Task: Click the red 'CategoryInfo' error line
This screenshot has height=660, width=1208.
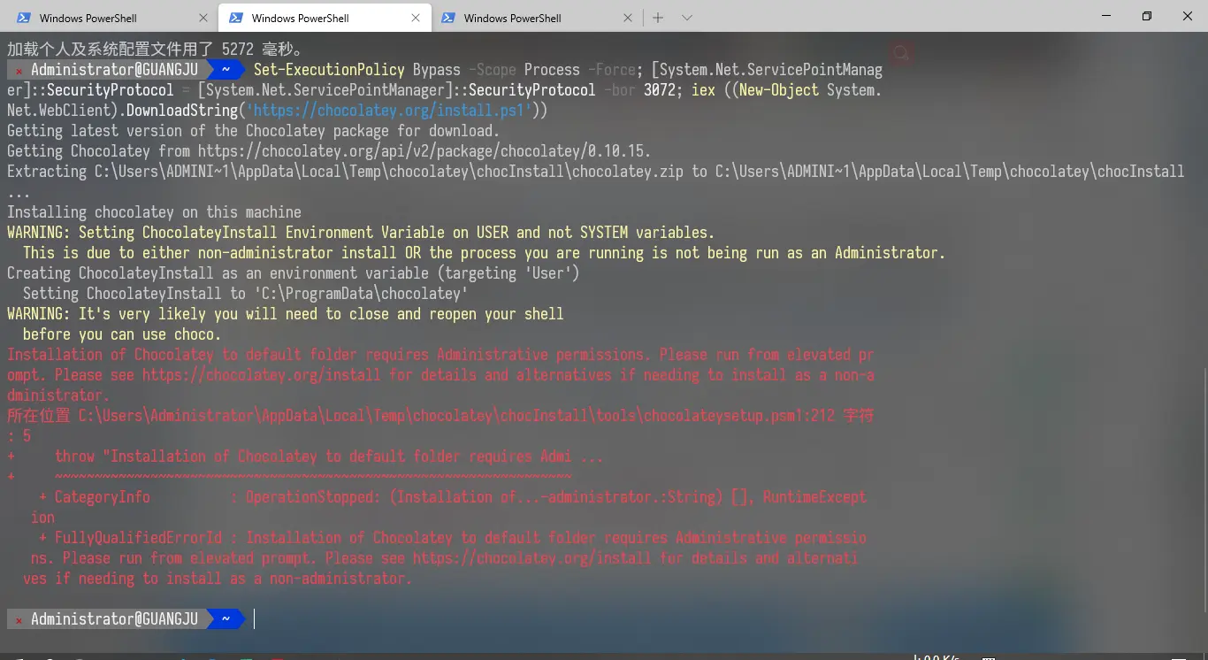Action: pos(453,497)
